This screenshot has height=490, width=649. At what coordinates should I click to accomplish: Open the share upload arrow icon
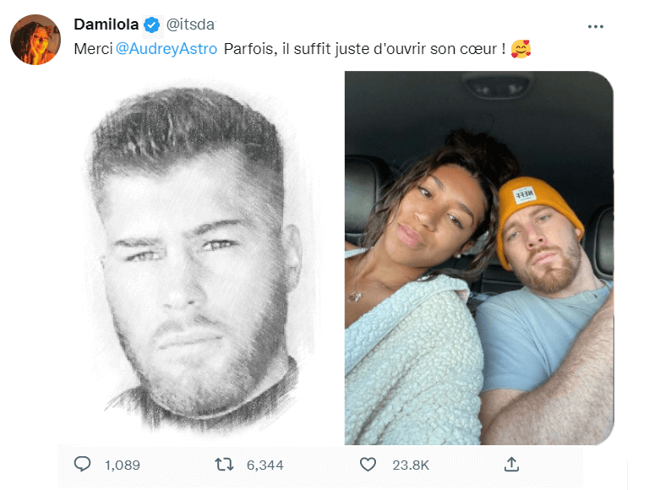coord(511,464)
